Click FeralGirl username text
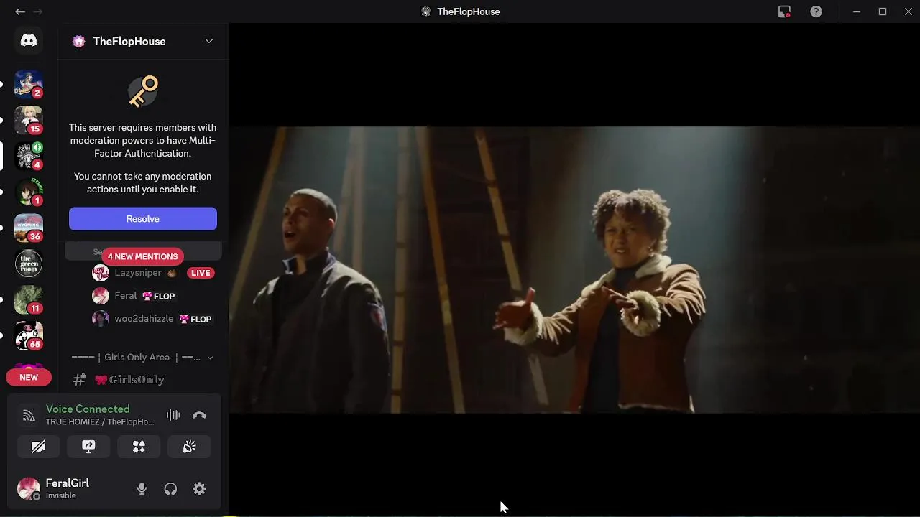The image size is (920, 517). [x=68, y=483]
